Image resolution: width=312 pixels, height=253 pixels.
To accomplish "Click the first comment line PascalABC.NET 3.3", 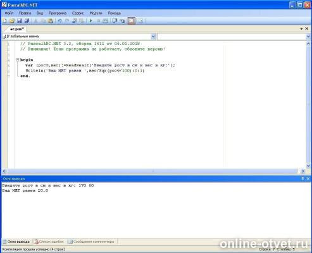I will pos(80,44).
